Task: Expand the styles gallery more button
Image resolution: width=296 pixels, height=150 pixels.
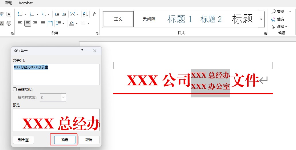Action: [x=261, y=19]
